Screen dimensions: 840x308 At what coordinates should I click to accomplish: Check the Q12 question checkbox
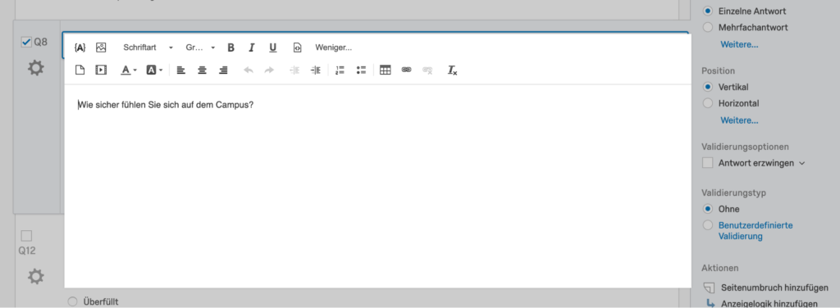[x=26, y=236]
